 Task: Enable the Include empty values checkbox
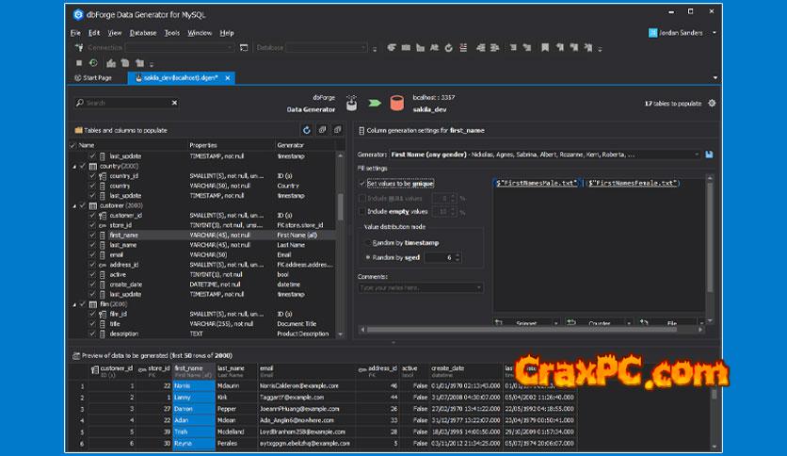tap(361, 211)
